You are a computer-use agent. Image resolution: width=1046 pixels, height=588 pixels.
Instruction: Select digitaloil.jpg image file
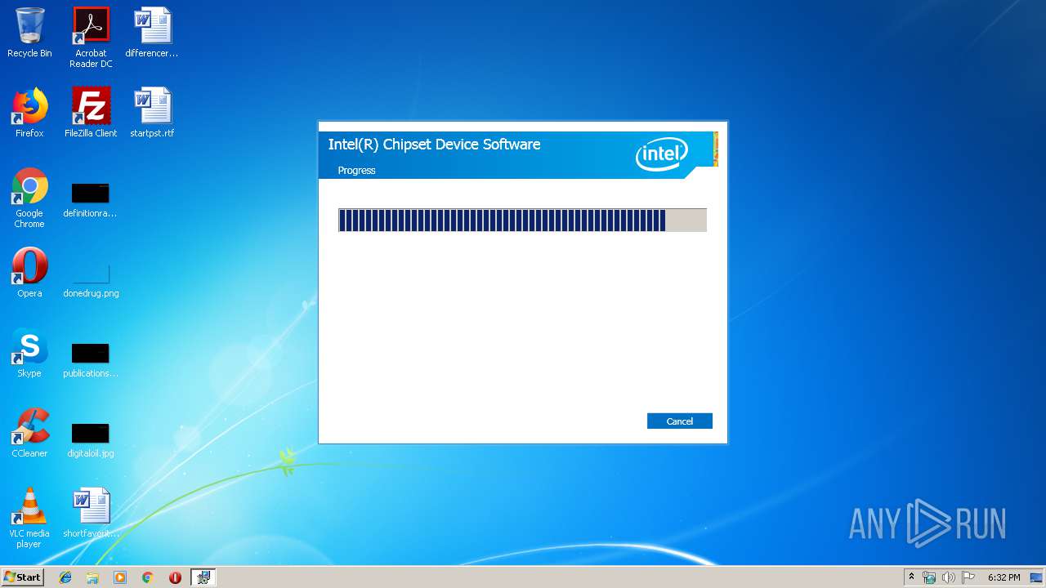tap(90, 440)
